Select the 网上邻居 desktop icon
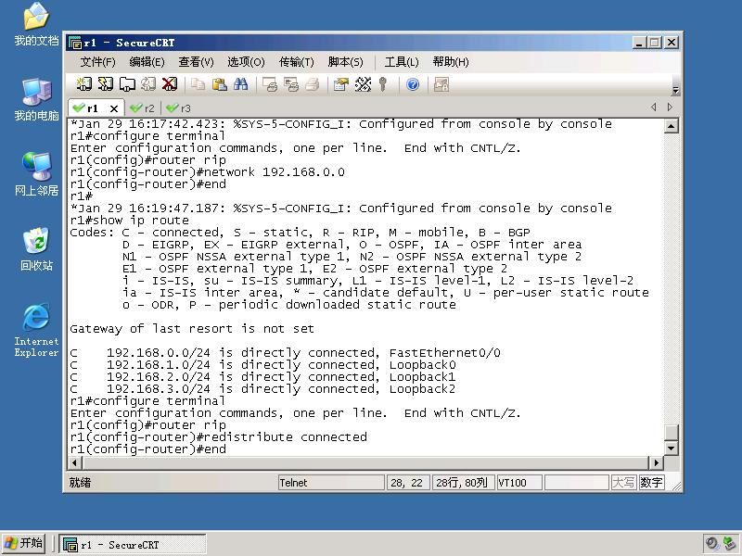 tap(36, 174)
